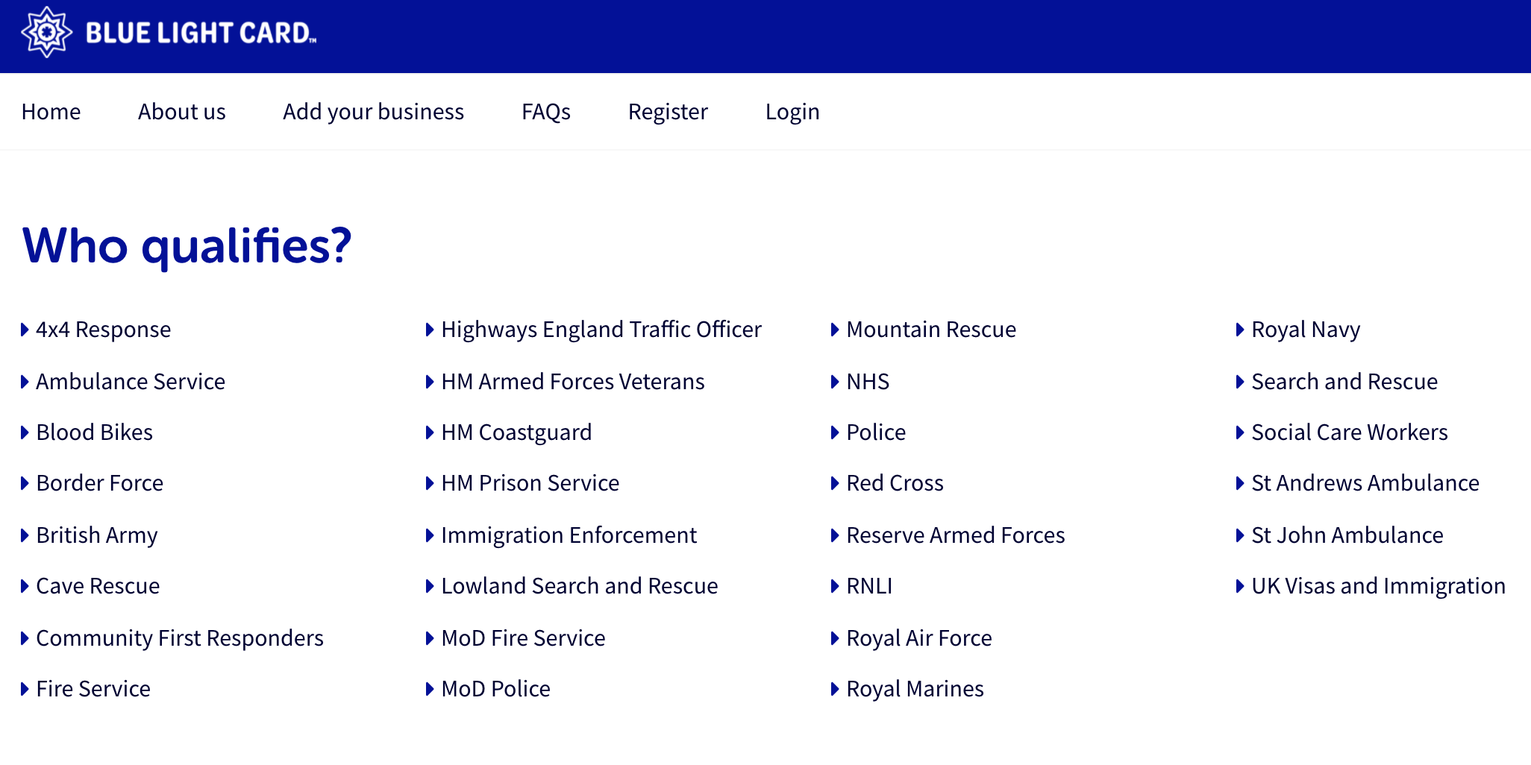Click Royal Navy

[1306, 330]
